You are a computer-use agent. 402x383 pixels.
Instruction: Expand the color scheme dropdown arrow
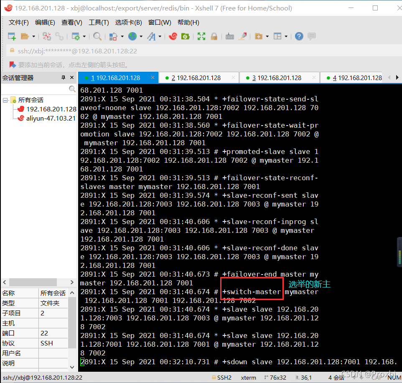click(x=122, y=36)
